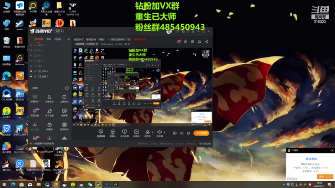Screen dimensions: 335x188
Task: Click the orange start streaming button
Action: 201,133
